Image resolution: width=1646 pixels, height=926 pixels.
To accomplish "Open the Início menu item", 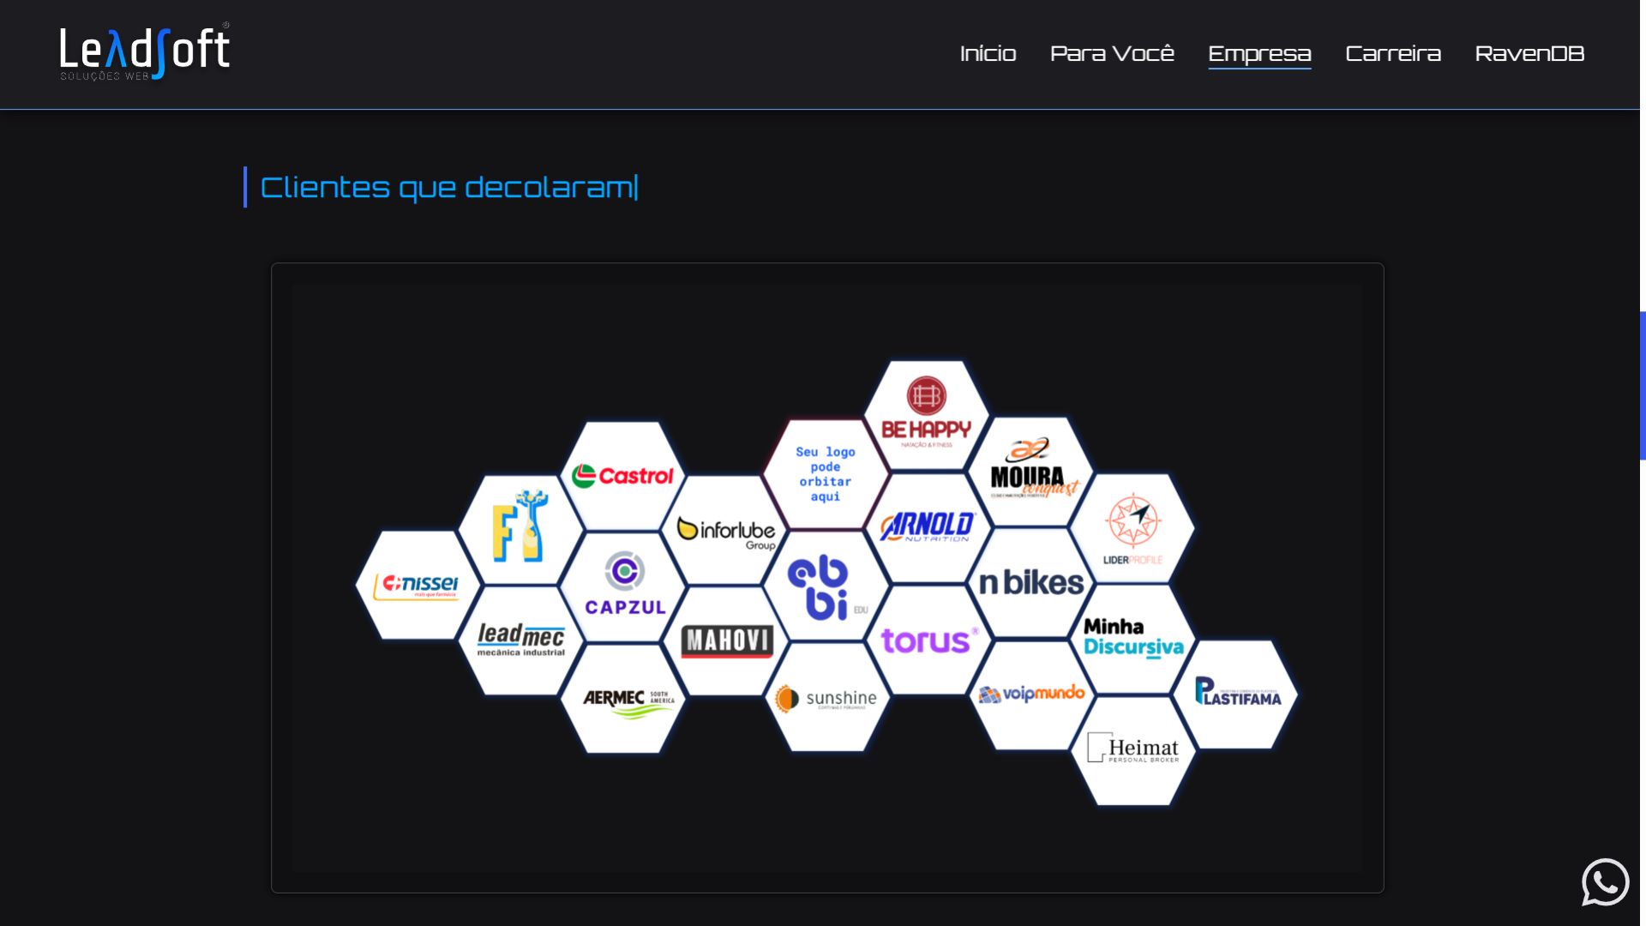I will [988, 54].
